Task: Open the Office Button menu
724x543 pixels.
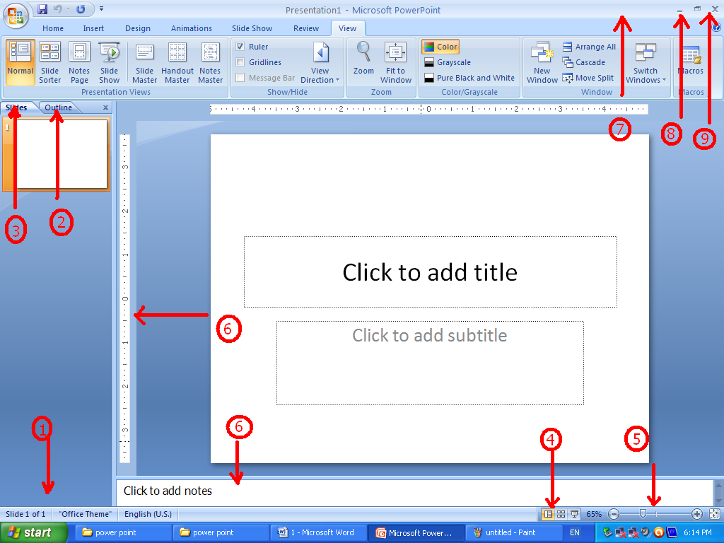Action: [x=16, y=16]
